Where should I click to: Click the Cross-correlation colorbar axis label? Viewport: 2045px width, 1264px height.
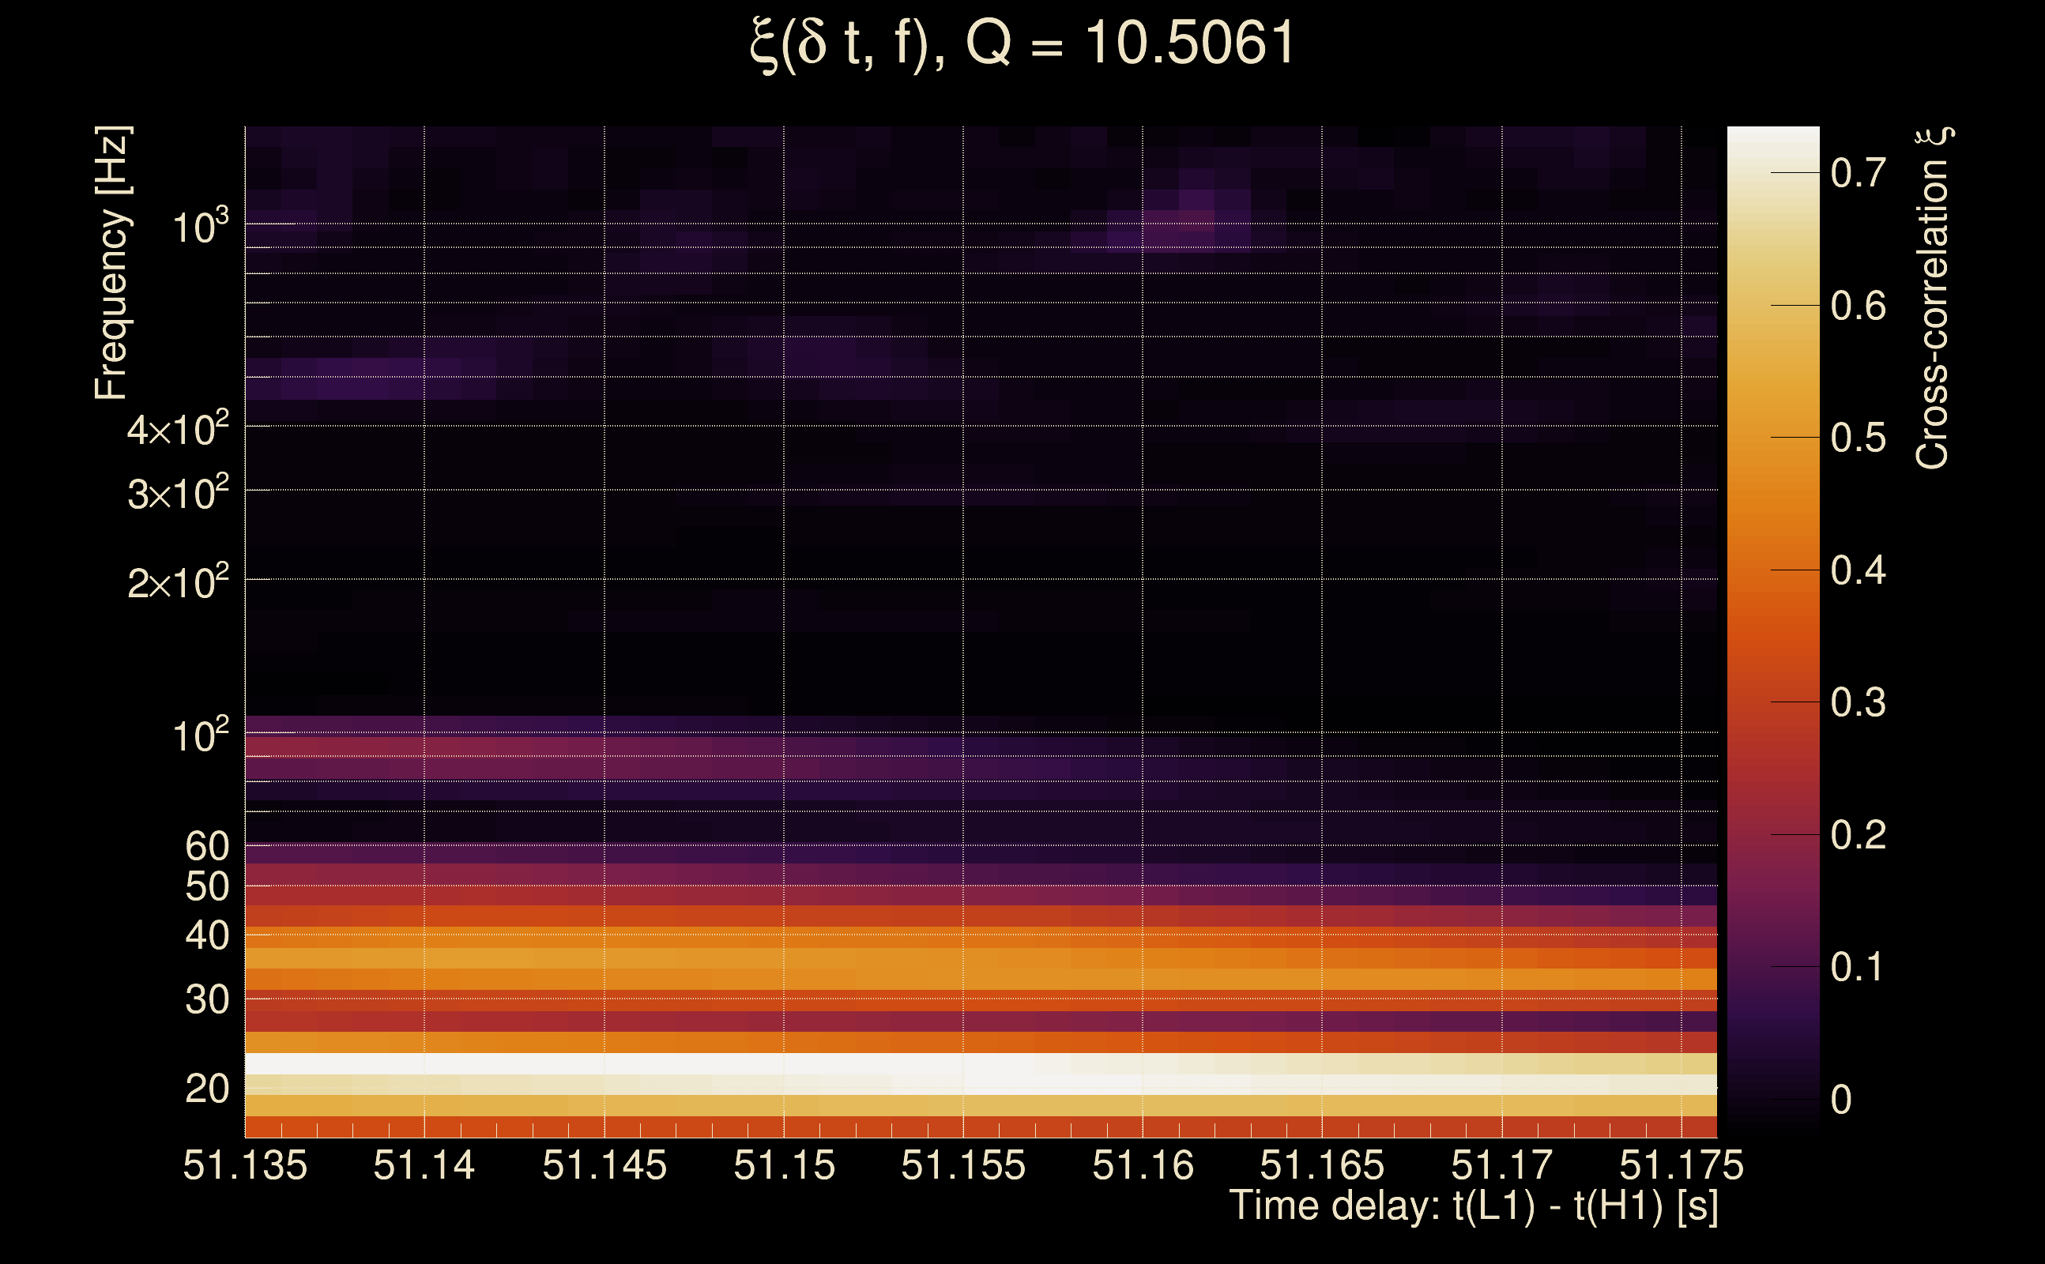pos(1933,298)
